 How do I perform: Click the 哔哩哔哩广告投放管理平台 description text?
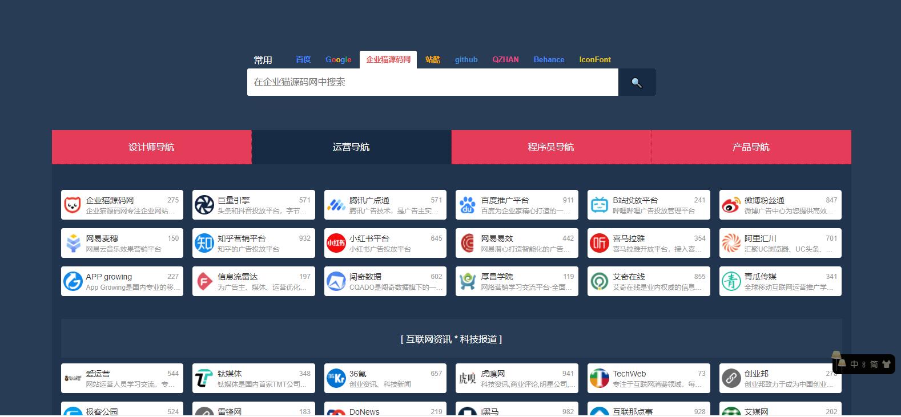(x=654, y=211)
